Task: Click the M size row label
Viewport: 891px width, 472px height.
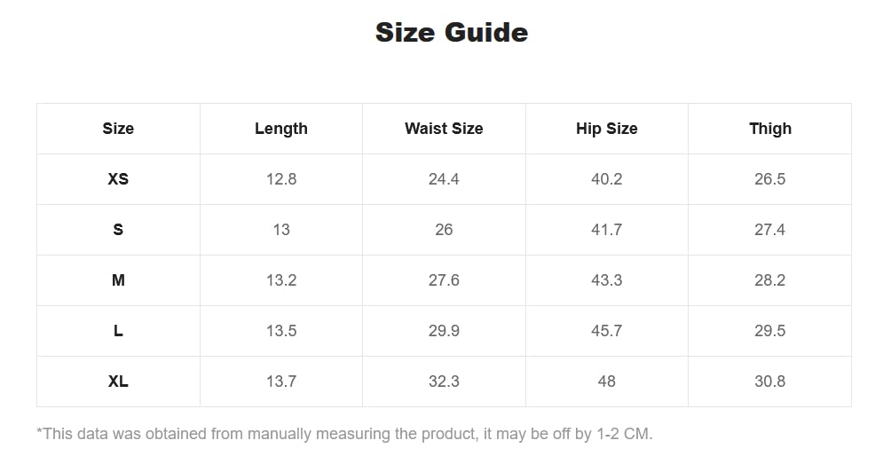Action: pos(118,280)
